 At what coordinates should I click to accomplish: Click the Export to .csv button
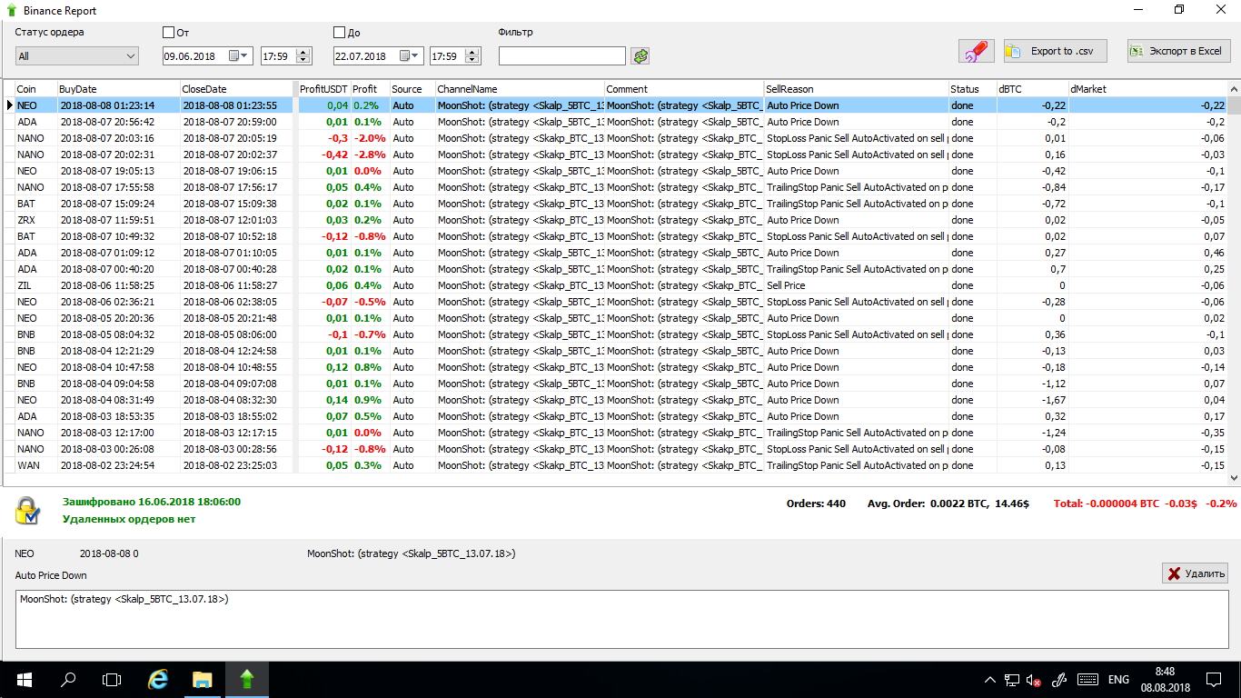coord(1056,51)
